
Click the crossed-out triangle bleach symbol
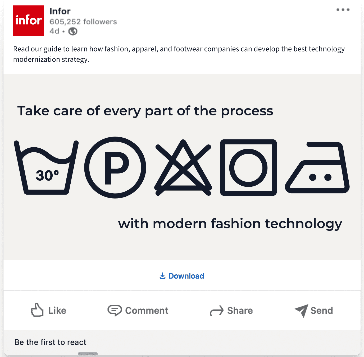(x=183, y=167)
